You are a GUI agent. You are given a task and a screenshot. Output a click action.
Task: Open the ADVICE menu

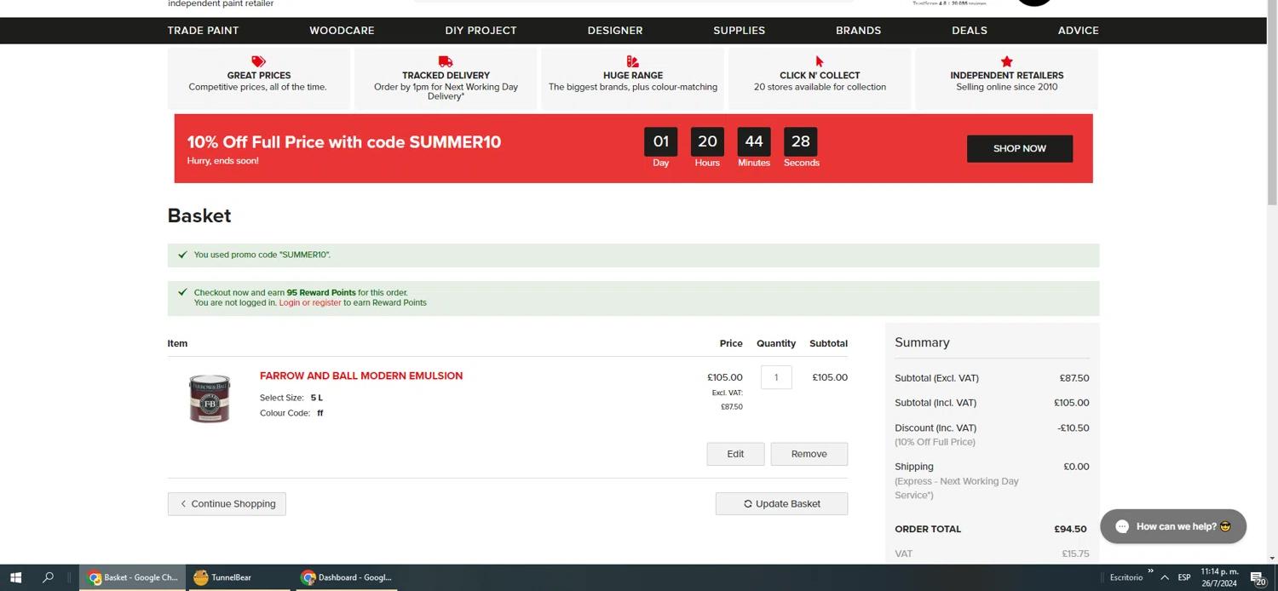click(x=1078, y=31)
